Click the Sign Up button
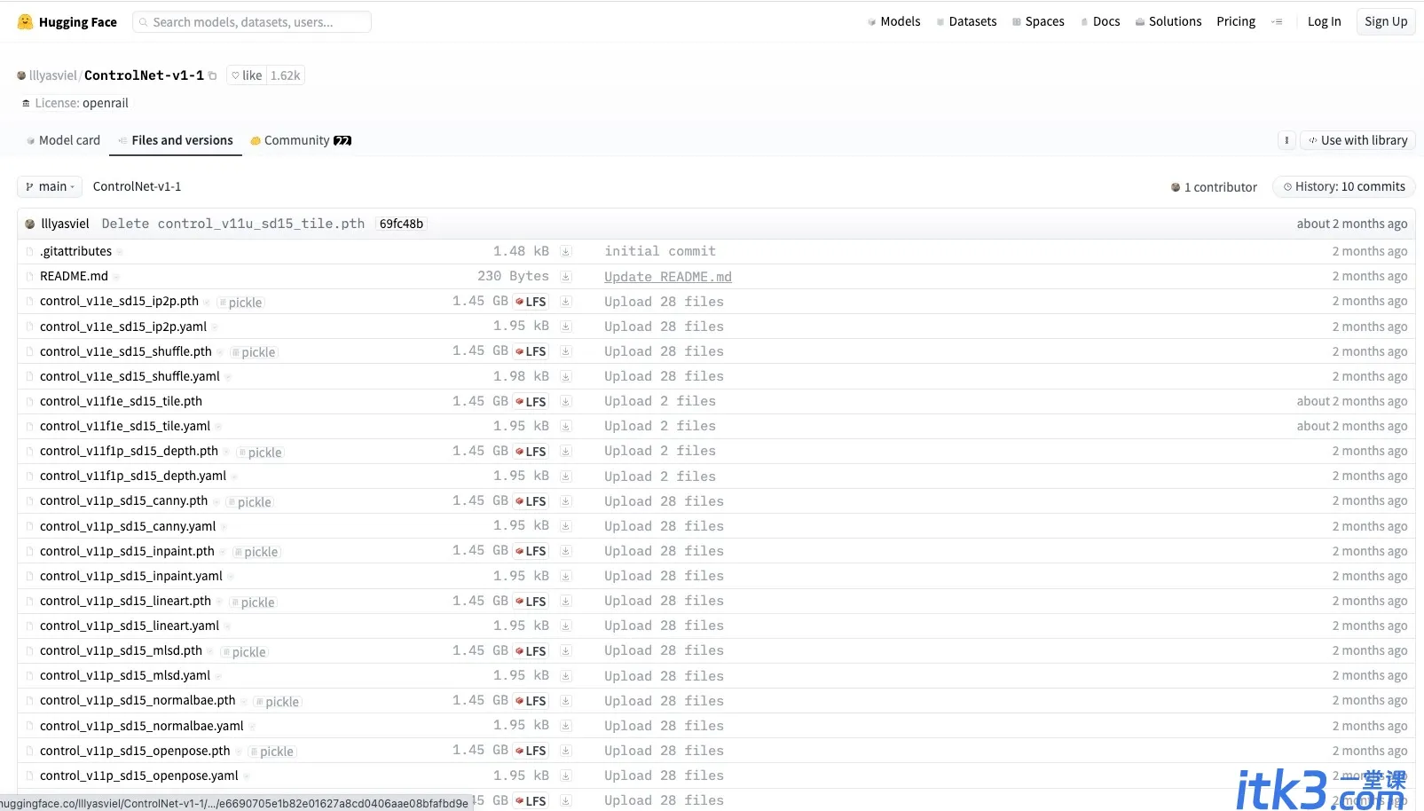 [1386, 21]
